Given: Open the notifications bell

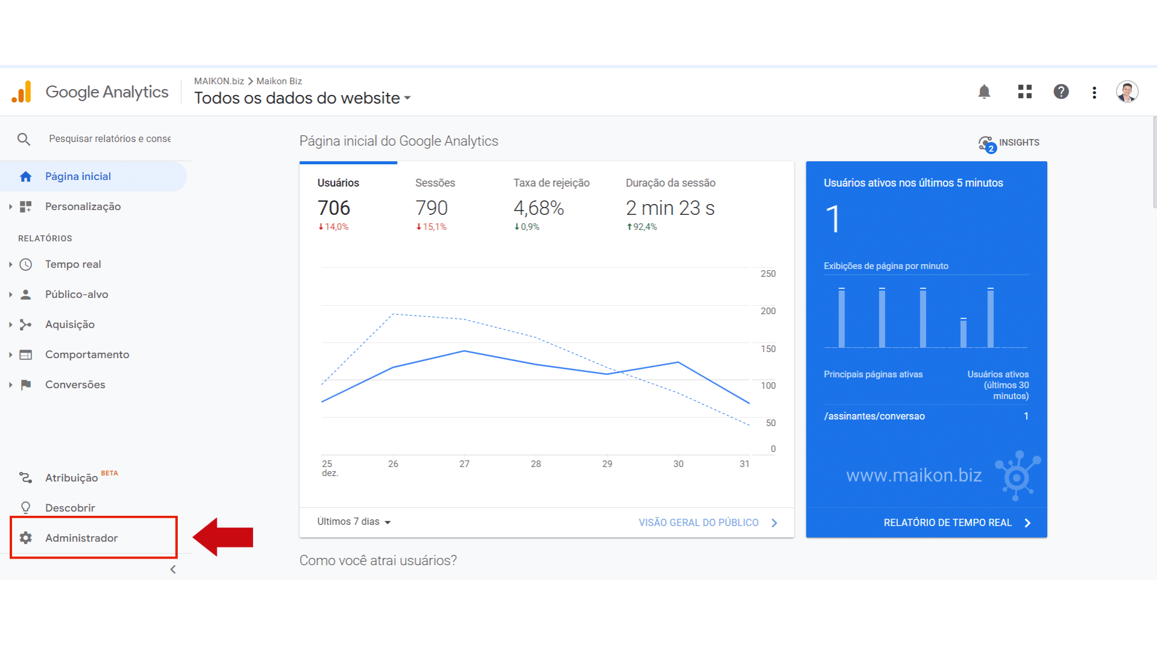Looking at the screenshot, I should (984, 91).
